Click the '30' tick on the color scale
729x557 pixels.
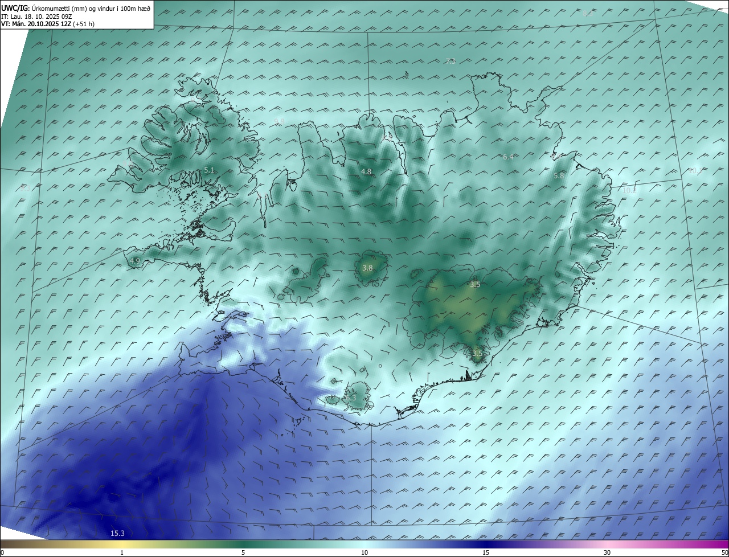tap(607, 552)
